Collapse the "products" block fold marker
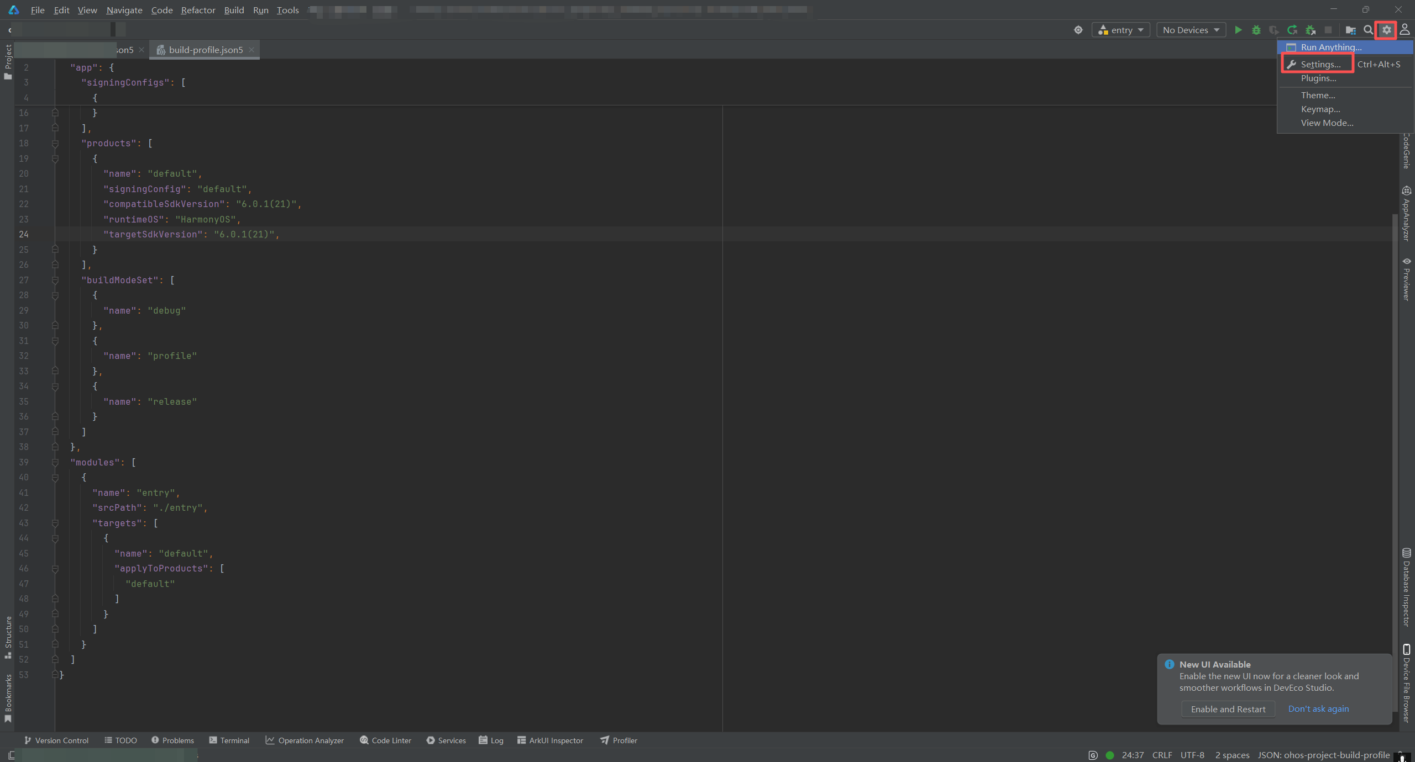 click(55, 144)
